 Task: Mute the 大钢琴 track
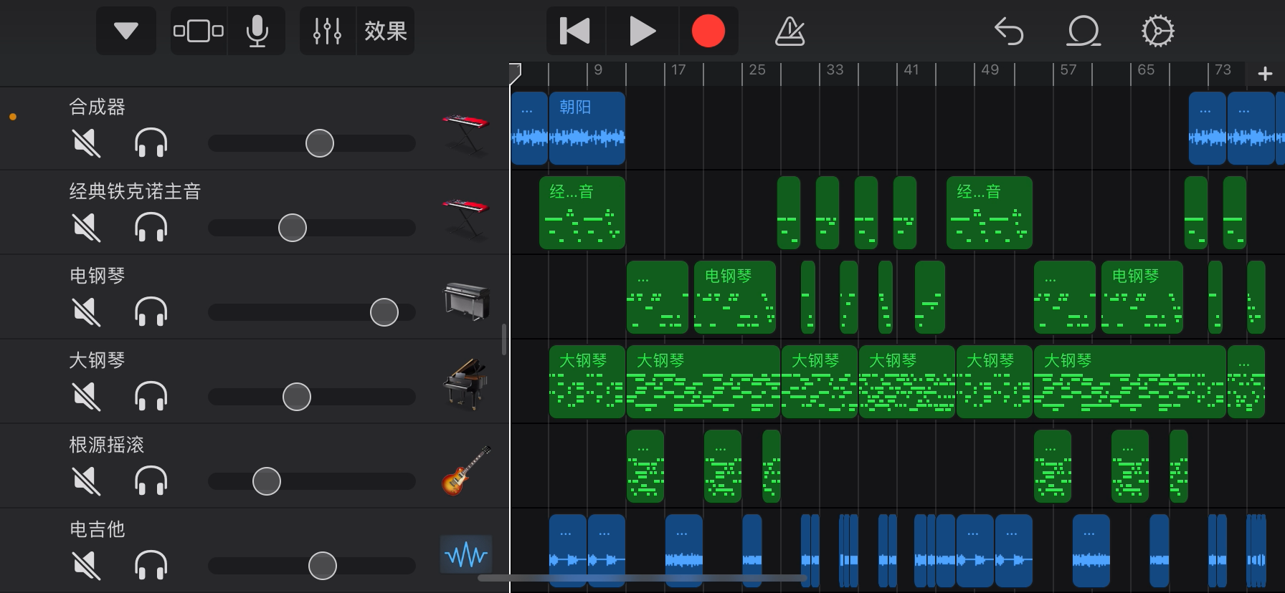click(x=87, y=397)
